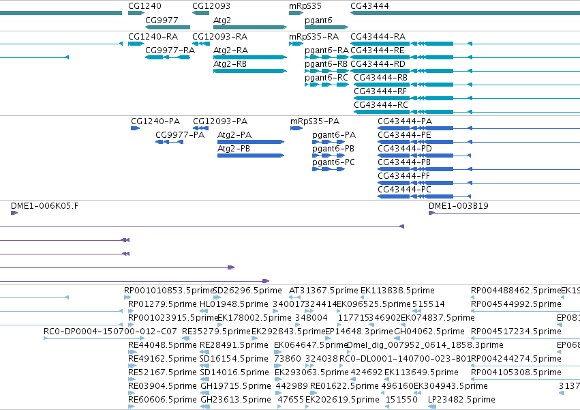
Task: Click EST RP001010853.5prime
Action: coord(127,297)
